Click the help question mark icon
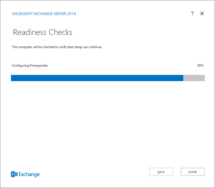Screen dimensions: 215x188 point(192,13)
